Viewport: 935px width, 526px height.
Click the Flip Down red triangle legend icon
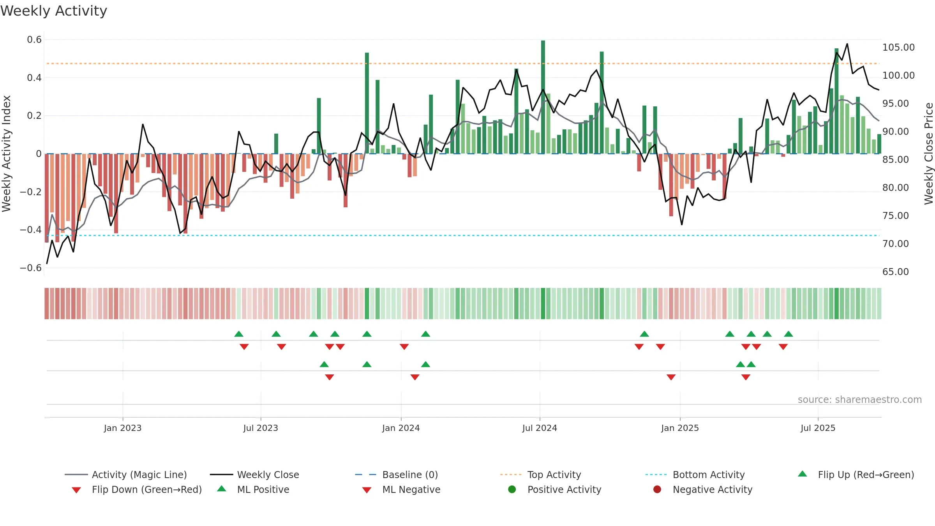[76, 490]
